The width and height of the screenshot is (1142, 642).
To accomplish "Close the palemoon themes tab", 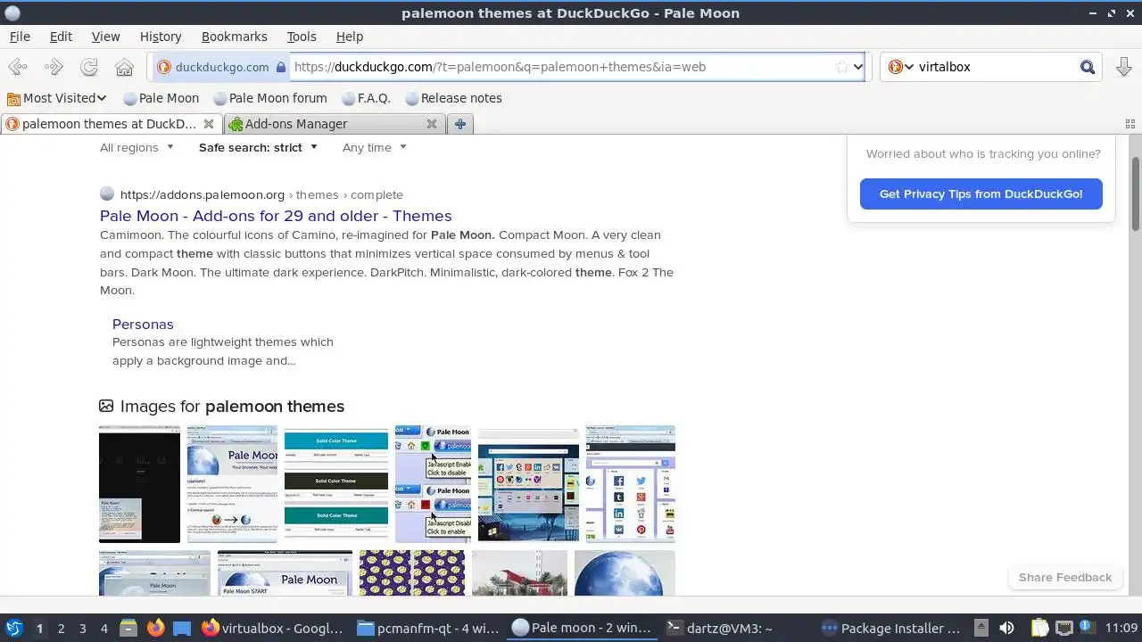I will 209,124.
